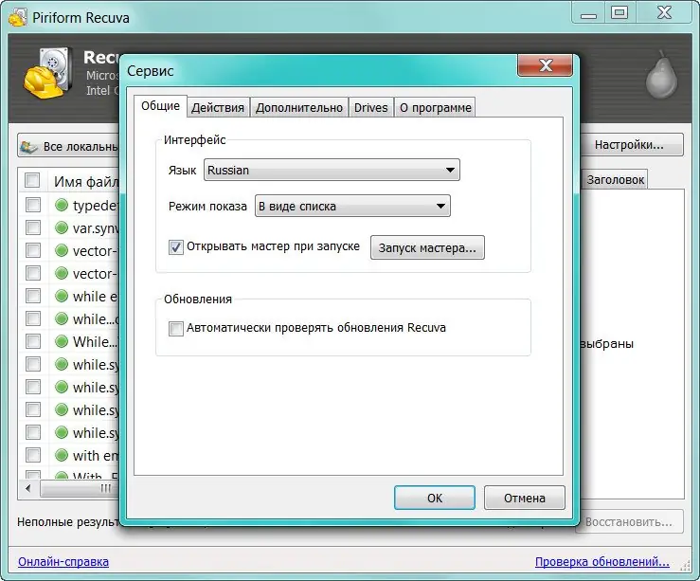Viewport: 700px width, 581px height.
Task: Click the Восстановить button
Action: (630, 521)
